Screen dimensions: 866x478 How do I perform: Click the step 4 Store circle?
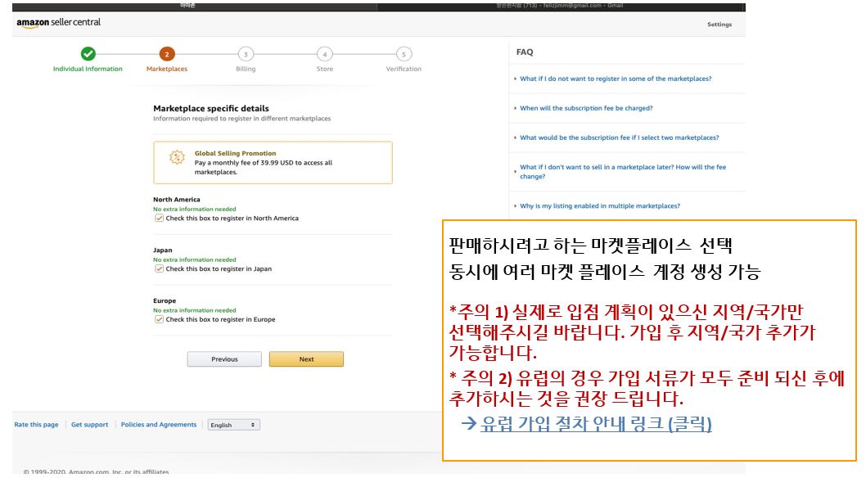[x=325, y=54]
